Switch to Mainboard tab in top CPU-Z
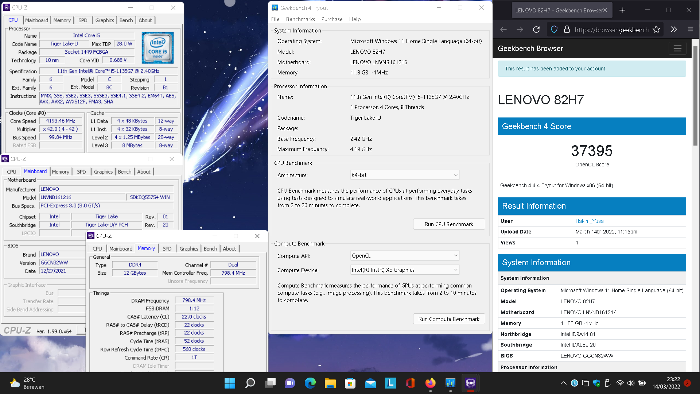700x394 pixels. tap(36, 20)
